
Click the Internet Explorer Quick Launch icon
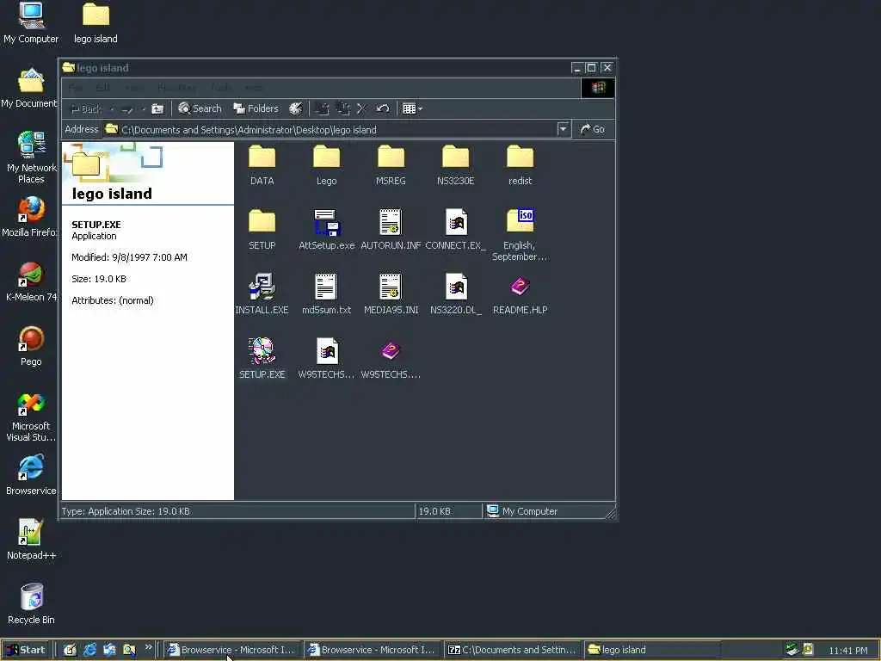pos(89,650)
